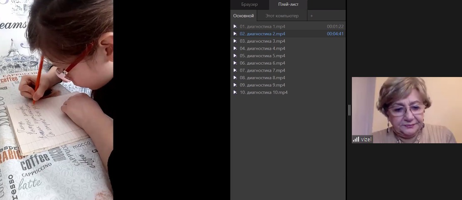Click the panel splitter handle beside playlist

coord(349,110)
